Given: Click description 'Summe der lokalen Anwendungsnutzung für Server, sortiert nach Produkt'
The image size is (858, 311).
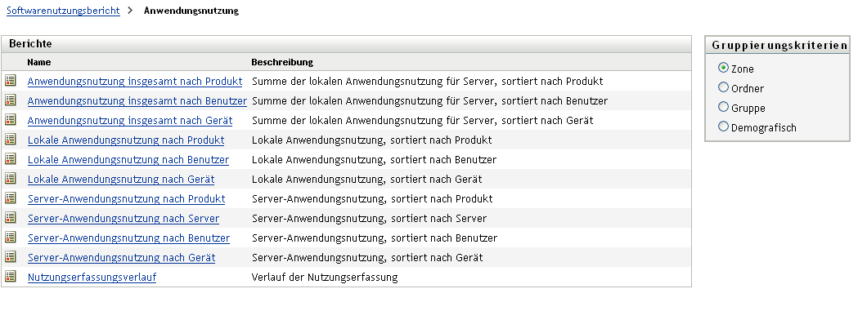Looking at the screenshot, I should click(427, 82).
